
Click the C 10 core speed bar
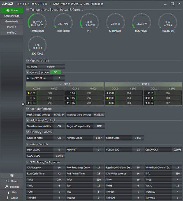pos(168,93)
